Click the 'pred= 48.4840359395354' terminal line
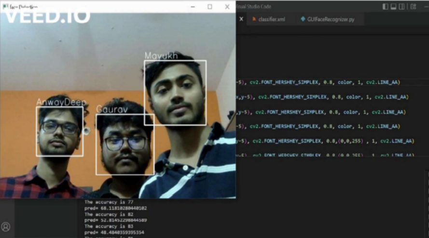 [114, 233]
